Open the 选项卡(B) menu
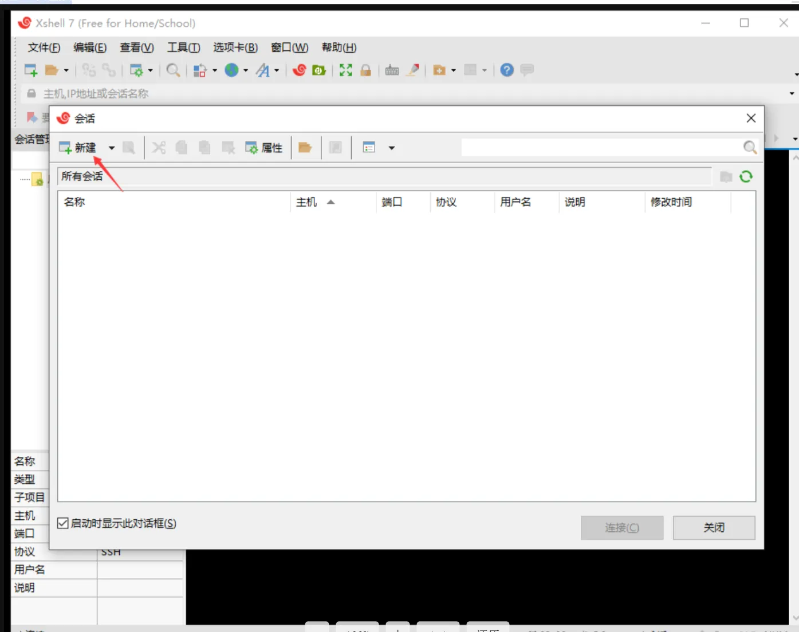 235,48
